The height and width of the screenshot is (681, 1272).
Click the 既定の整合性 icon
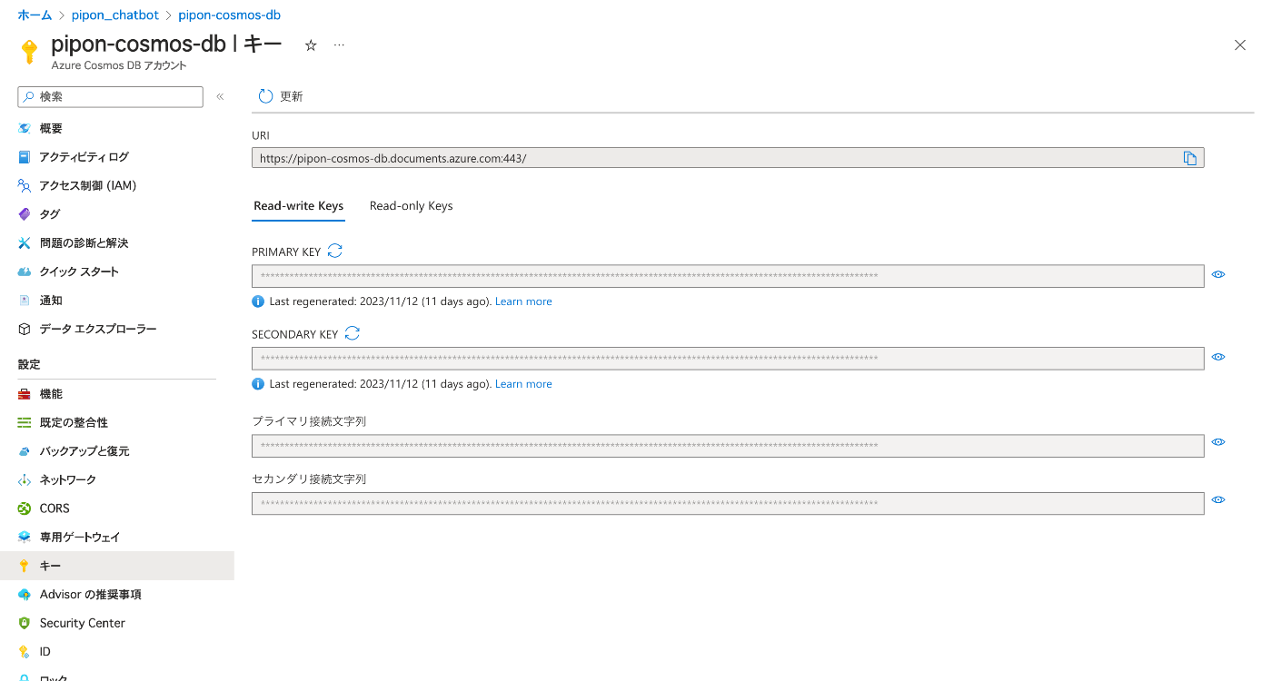(x=25, y=423)
